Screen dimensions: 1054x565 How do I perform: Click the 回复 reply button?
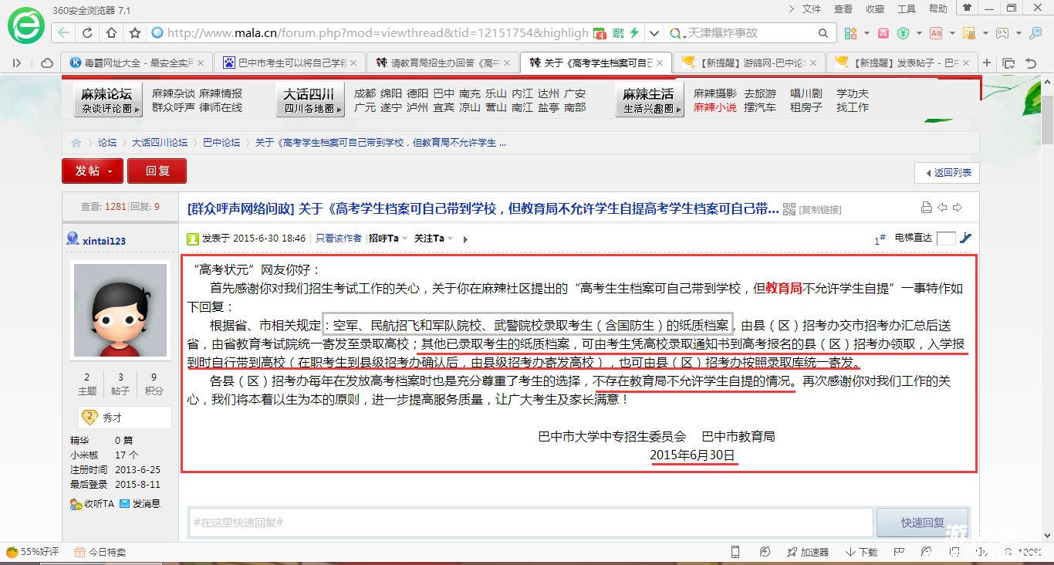(x=157, y=171)
